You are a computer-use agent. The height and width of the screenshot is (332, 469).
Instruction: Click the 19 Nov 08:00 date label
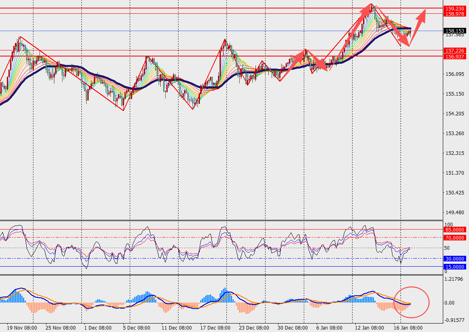point(22,328)
